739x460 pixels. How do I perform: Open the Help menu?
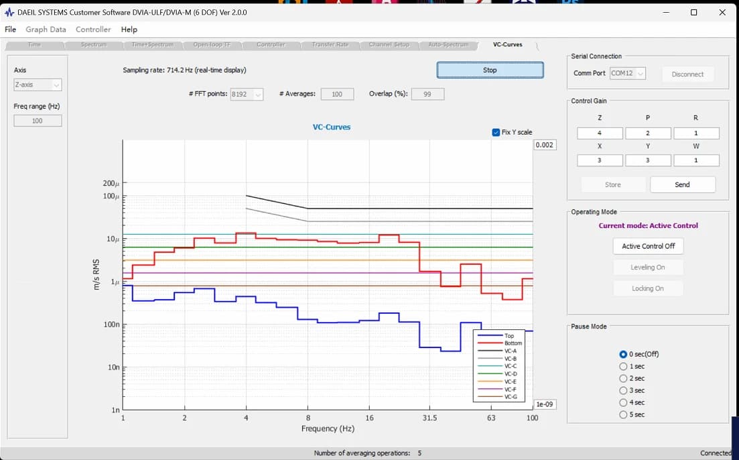coord(129,30)
